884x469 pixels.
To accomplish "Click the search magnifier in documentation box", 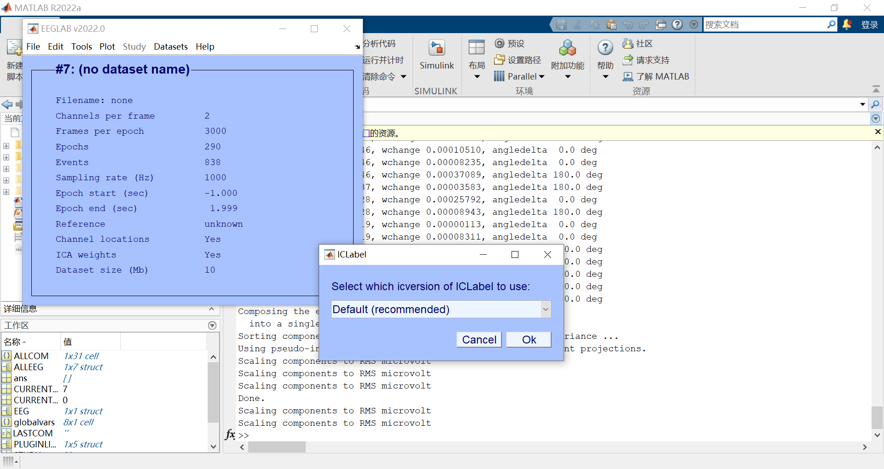I will pyautogui.click(x=831, y=24).
